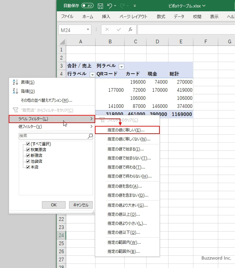
Task: Switch to the 挿入 tab
Action: tap(106, 16)
